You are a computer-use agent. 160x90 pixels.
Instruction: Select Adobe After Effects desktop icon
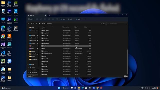pyautogui.click(x=9, y=21)
